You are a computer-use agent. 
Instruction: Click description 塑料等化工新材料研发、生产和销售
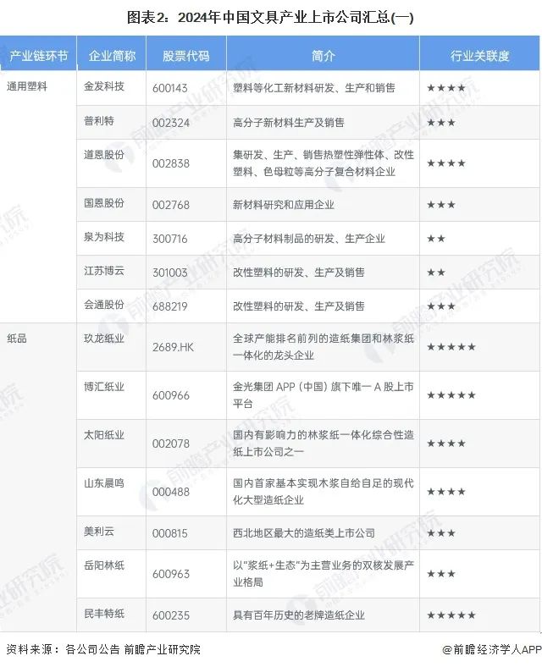pyautogui.click(x=314, y=88)
